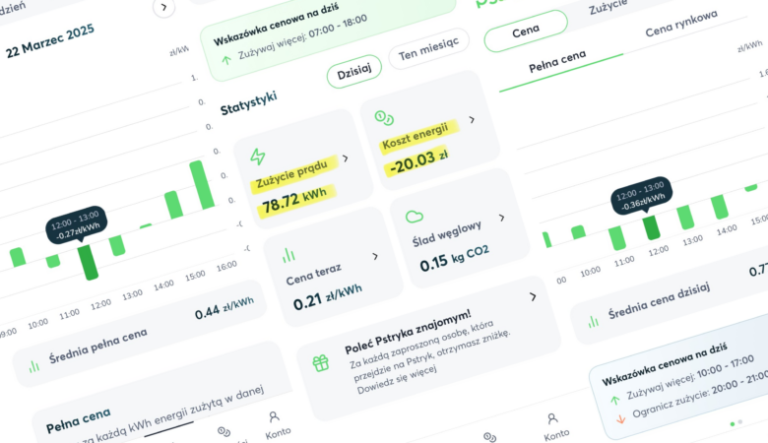Click the Średnia cena dzisiaj label
Image resolution: width=768 pixels, height=443 pixels.
click(x=659, y=300)
